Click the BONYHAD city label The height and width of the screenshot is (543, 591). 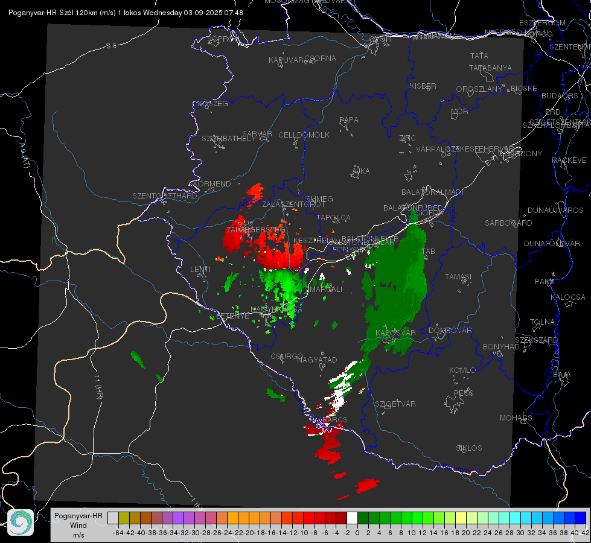click(x=501, y=347)
